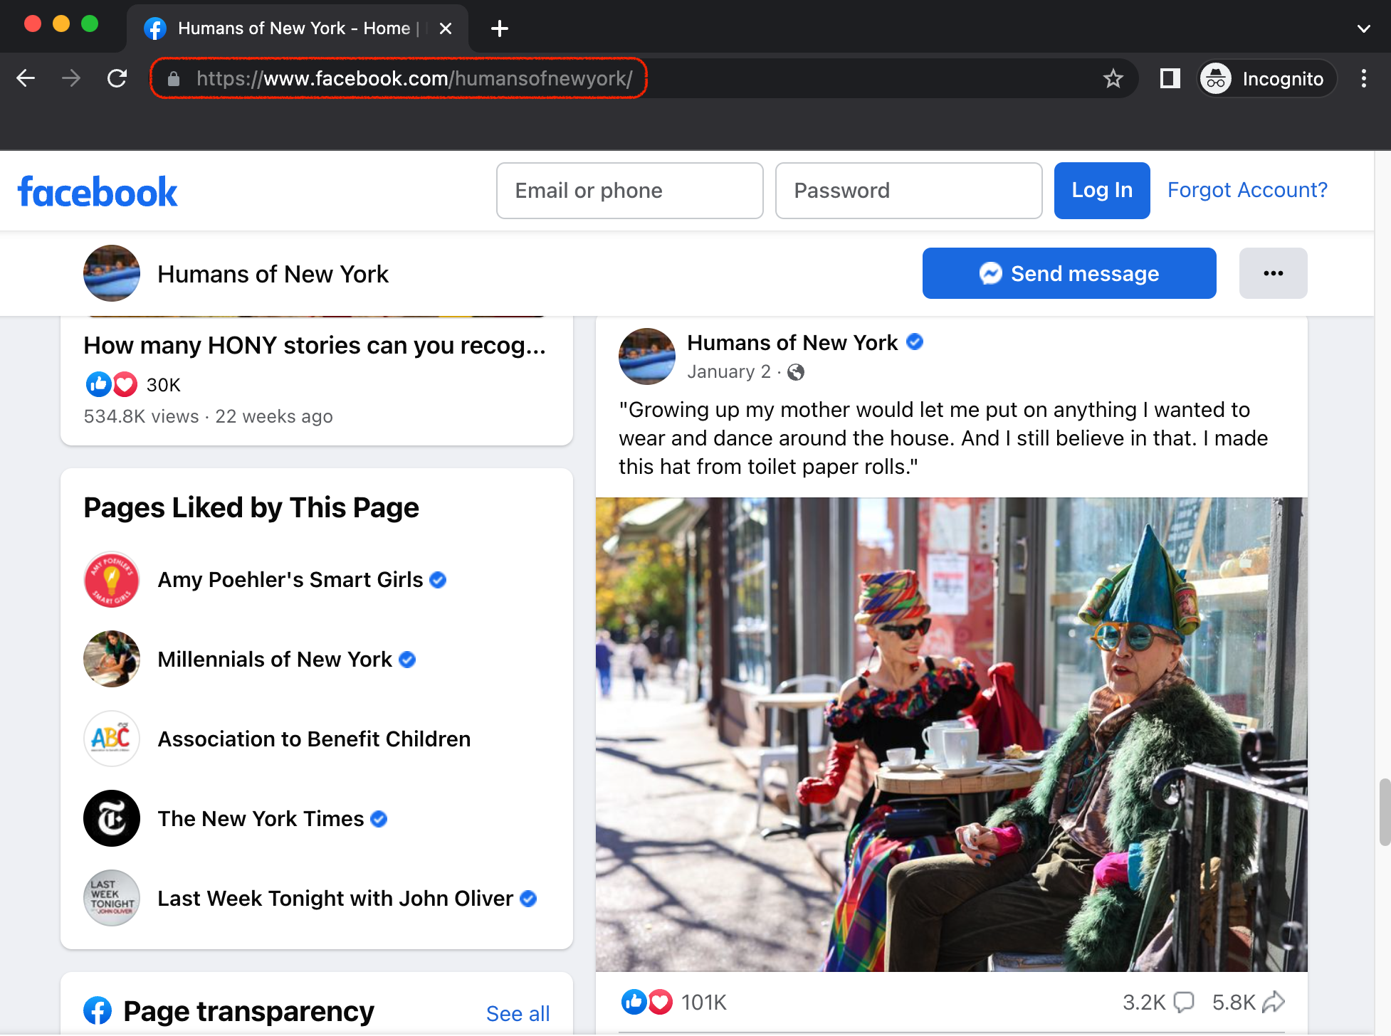This screenshot has height=1036, width=1391.
Task: Click the verified badge next to Humans of New York
Action: [x=915, y=342]
